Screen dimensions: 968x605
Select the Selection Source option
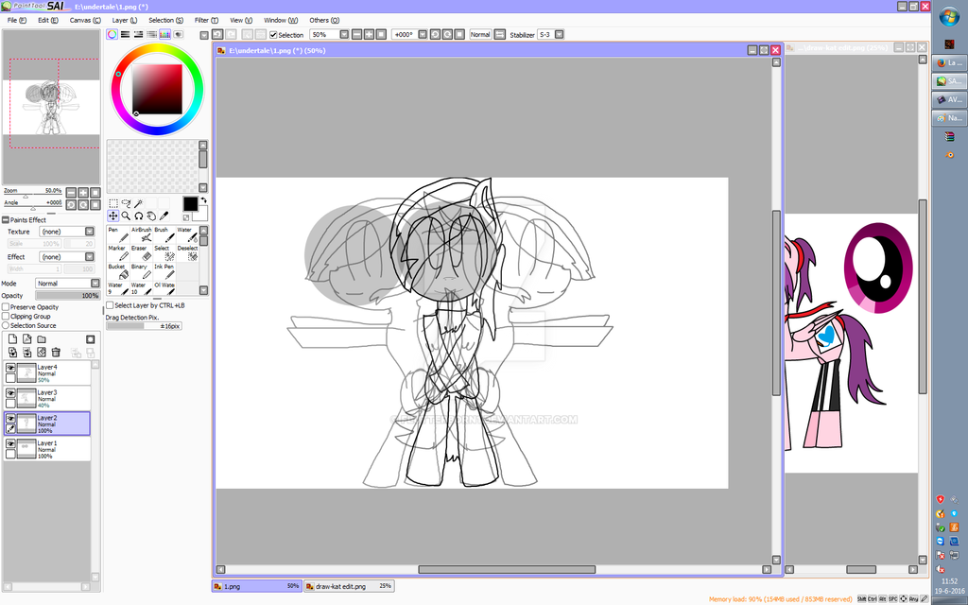tap(6, 325)
